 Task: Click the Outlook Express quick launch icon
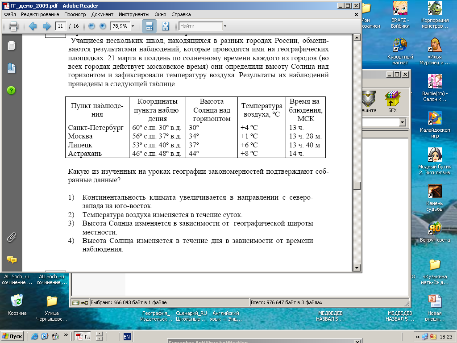[45, 337]
